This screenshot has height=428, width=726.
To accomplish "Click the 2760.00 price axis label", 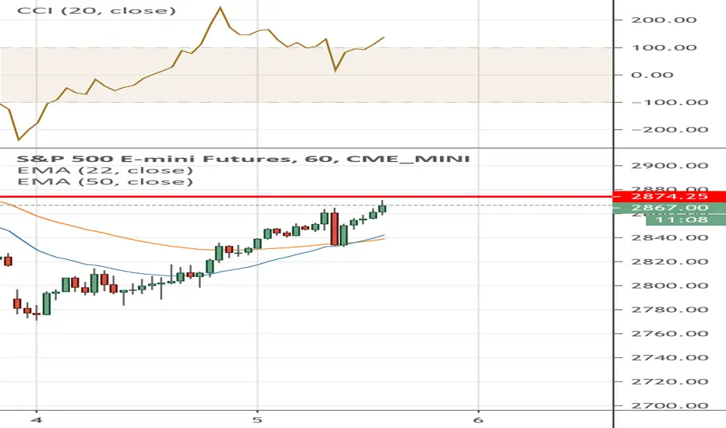I will point(669,334).
